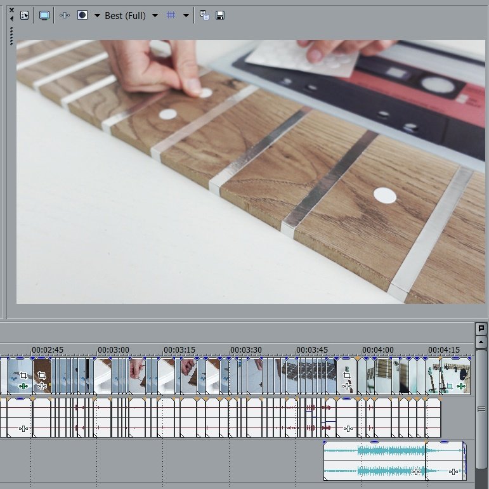
Task: Click the 00:04:15 time ruler mark
Action: point(444,350)
